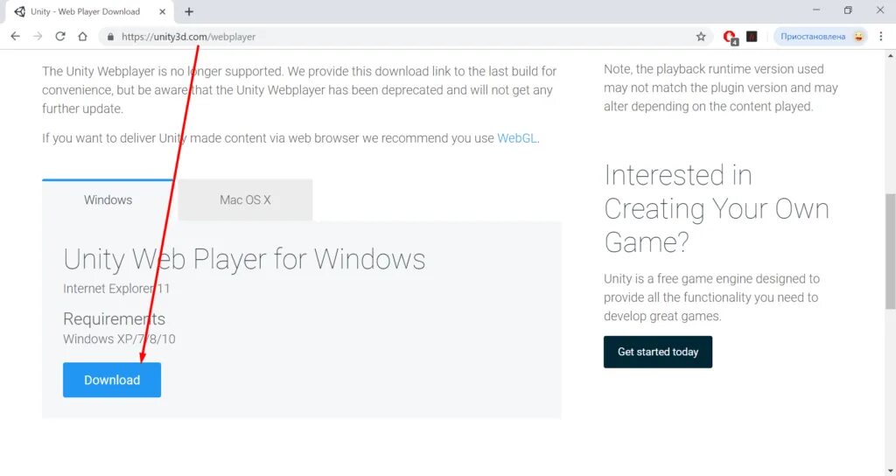Click the Windows XP/7/8/10 requirements text
Viewport: 896px width, 476px height.
point(119,339)
